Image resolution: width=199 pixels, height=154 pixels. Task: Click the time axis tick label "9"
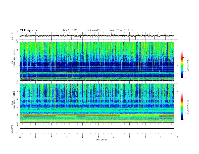pos(161,137)
